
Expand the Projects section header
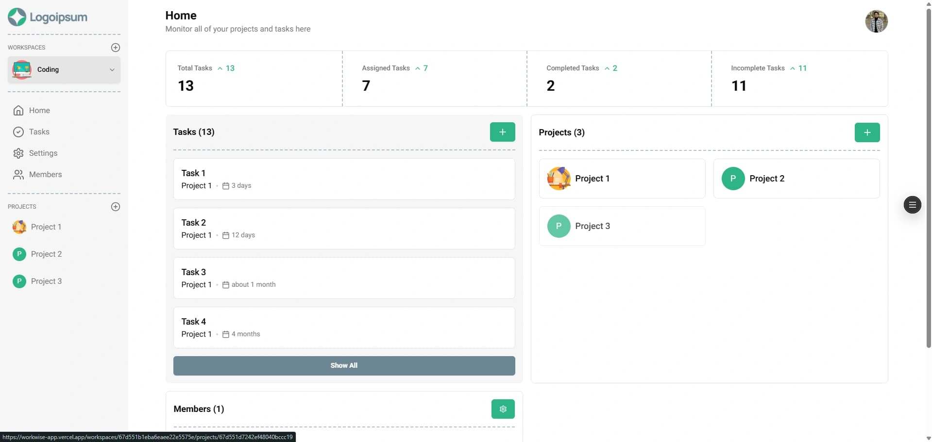point(22,206)
